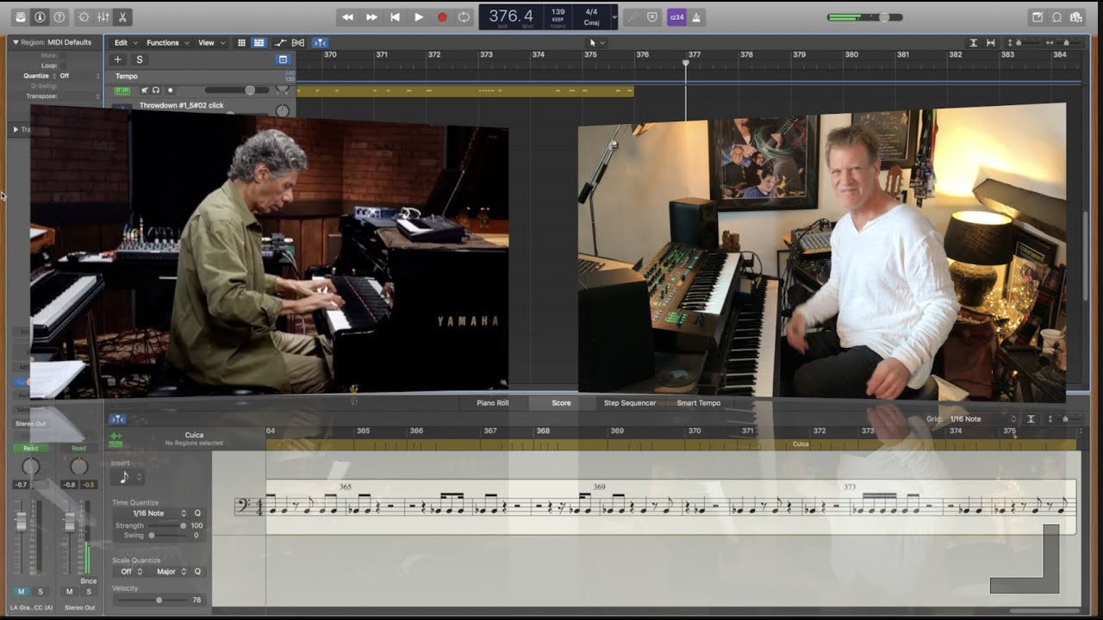Click the red Record button

[x=442, y=16]
